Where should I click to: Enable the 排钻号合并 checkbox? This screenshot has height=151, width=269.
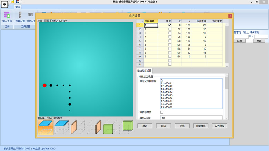tap(162, 112)
